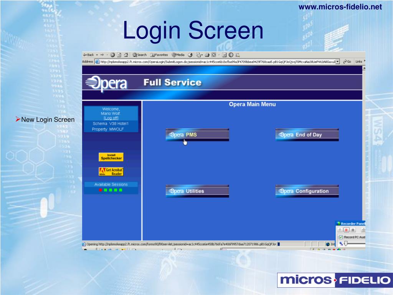Launch Opera PMS from the main menu

[x=197, y=135]
